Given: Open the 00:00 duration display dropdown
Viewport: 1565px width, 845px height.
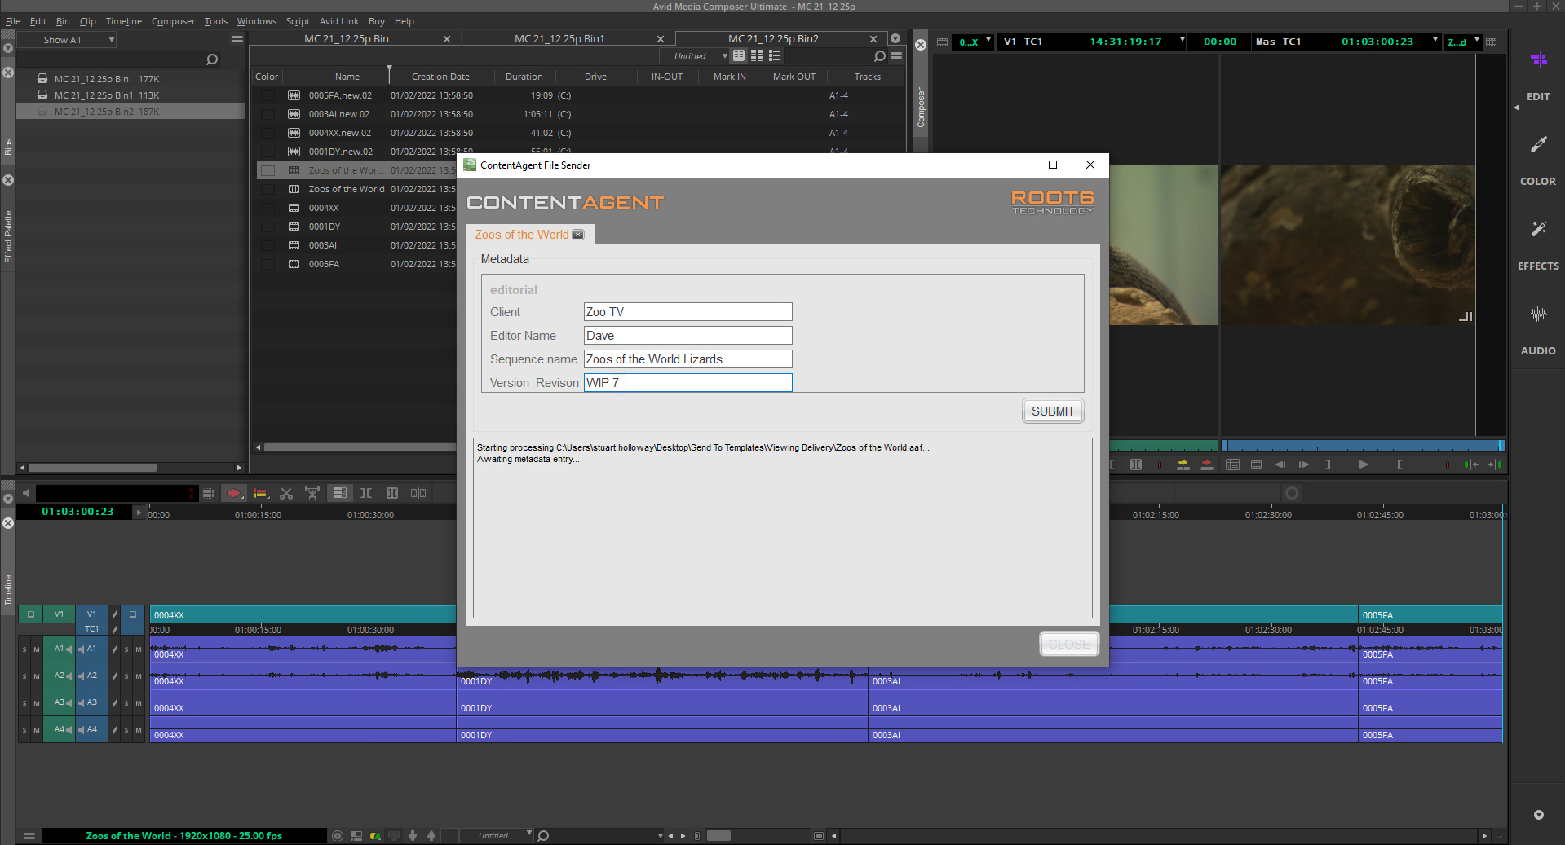Looking at the screenshot, I should (x=1220, y=42).
